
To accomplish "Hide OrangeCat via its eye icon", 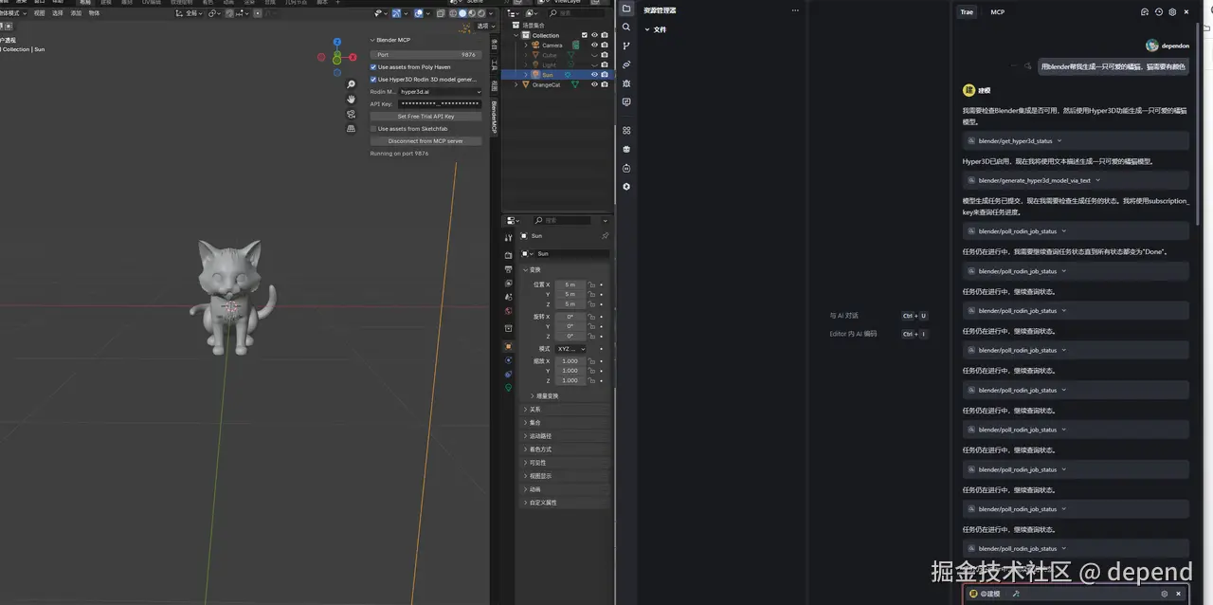I will 594,84.
